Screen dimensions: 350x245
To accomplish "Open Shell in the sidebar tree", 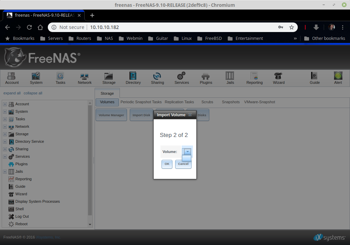I will click(x=19, y=209).
